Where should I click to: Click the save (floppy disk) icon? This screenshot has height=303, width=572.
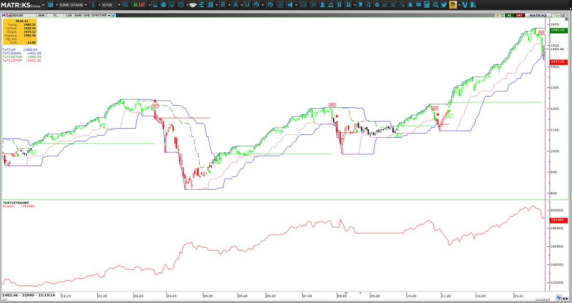[51, 5]
